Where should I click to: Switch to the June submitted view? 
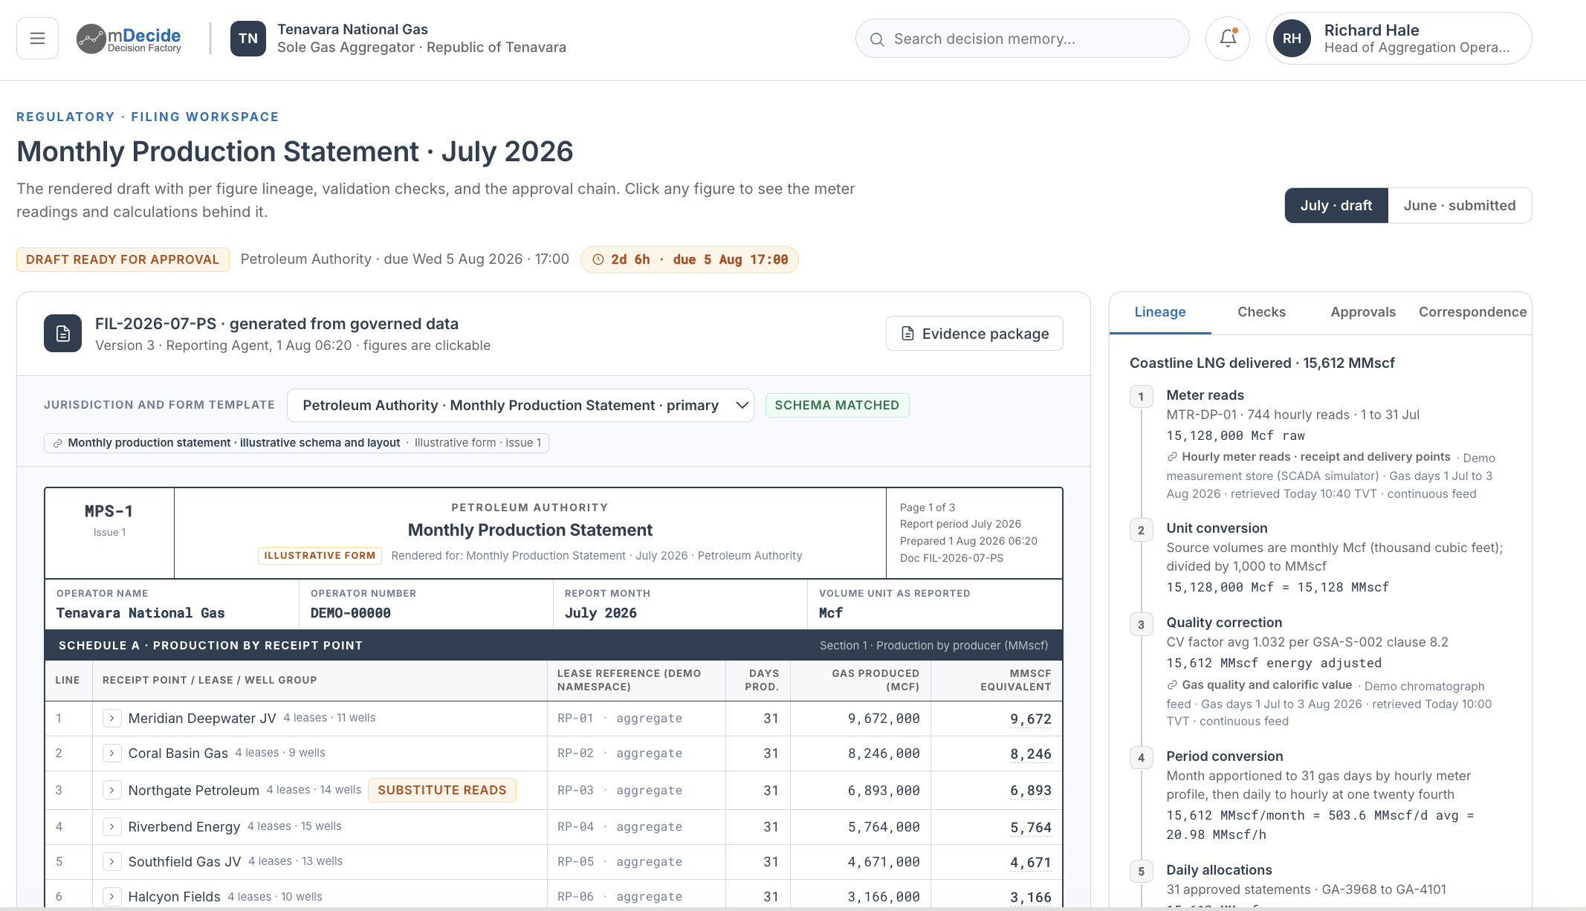tap(1460, 206)
